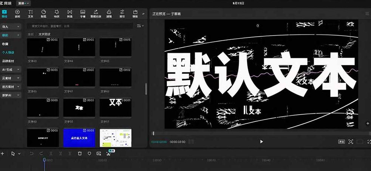Expand the AI 生成 section
The height and width of the screenshot is (171, 371).
pos(11,70)
